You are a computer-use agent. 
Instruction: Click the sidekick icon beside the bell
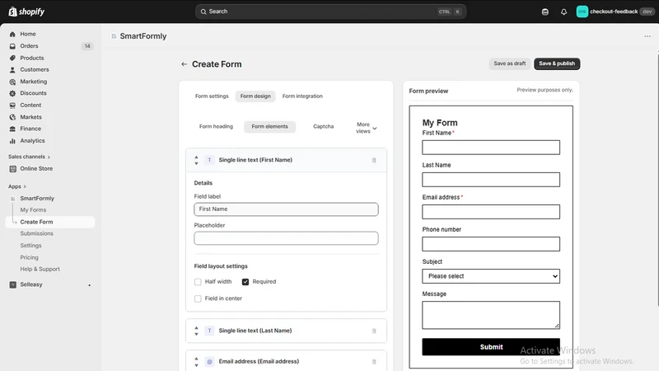545,12
